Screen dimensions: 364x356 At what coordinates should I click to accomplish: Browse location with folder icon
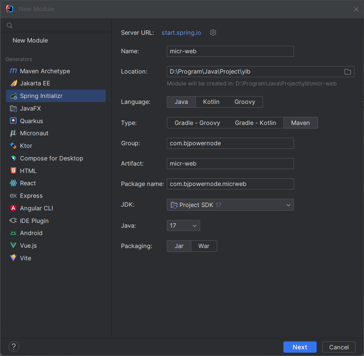(x=347, y=72)
